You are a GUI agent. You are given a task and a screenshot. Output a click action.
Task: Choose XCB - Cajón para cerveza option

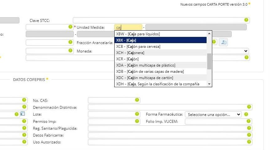point(160,47)
